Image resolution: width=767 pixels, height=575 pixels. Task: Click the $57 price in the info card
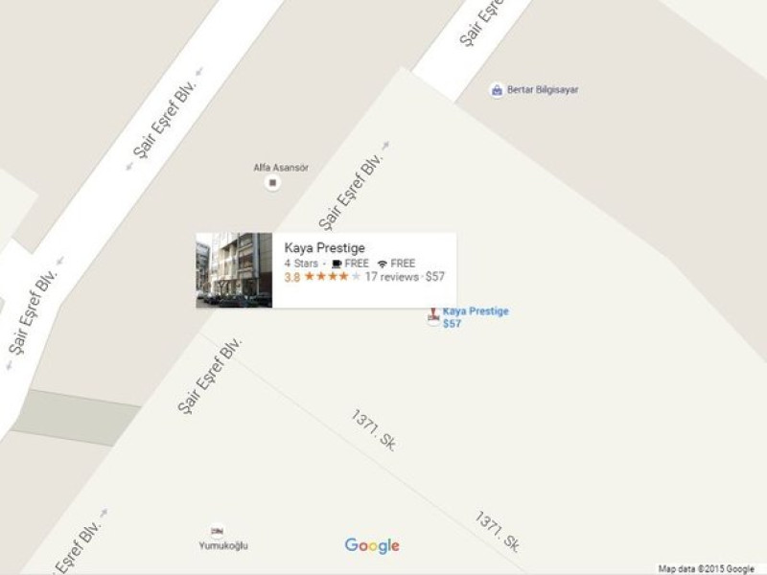coord(435,277)
